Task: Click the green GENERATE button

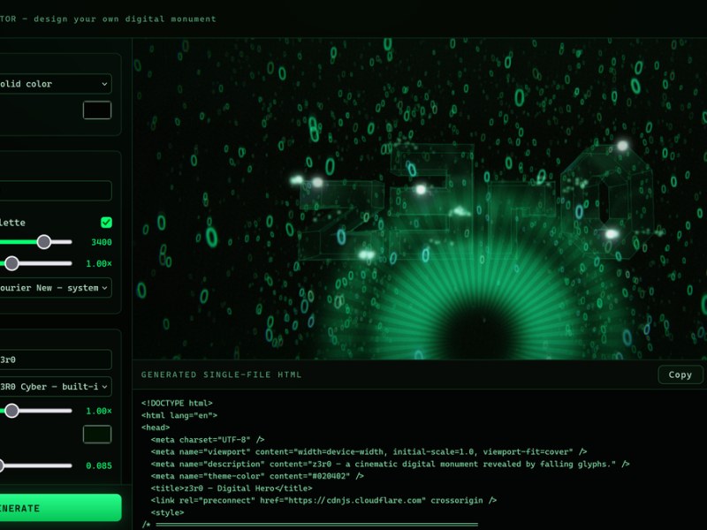Action: (60, 508)
